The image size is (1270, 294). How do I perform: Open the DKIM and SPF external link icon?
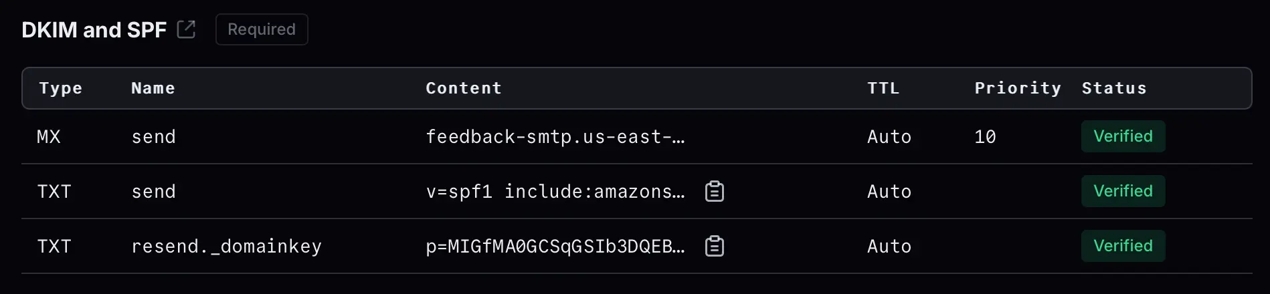(186, 29)
